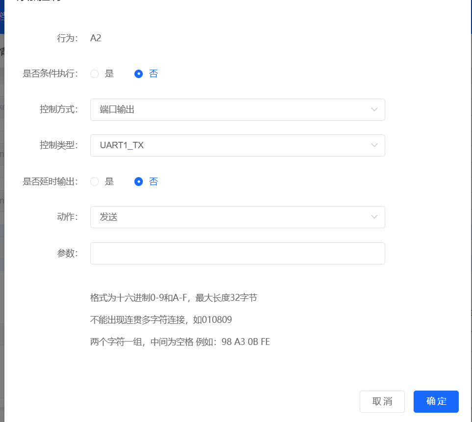Expand the 控制方式 dropdown chevron arrow
Screen dimensions: 472x422
click(373, 109)
